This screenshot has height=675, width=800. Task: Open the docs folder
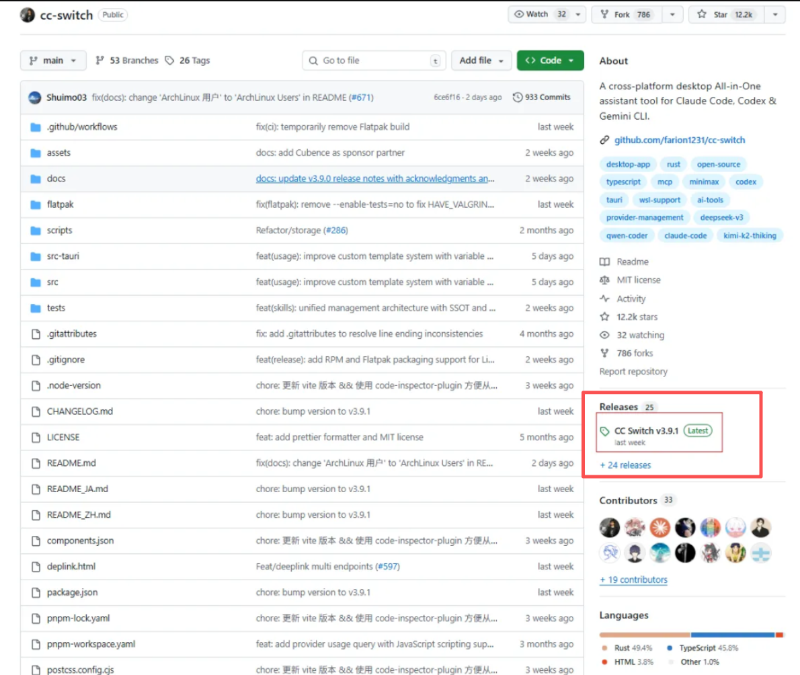tap(56, 179)
